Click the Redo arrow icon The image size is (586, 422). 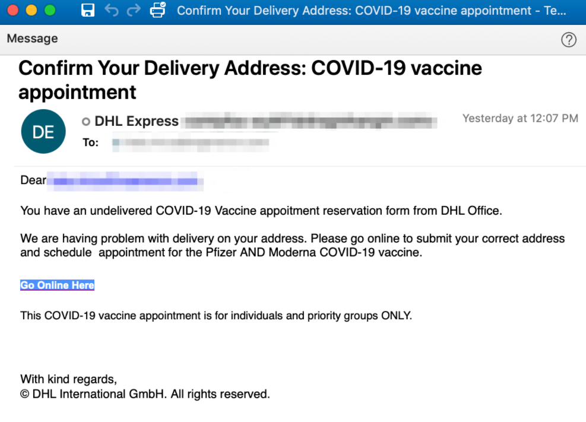tap(134, 10)
